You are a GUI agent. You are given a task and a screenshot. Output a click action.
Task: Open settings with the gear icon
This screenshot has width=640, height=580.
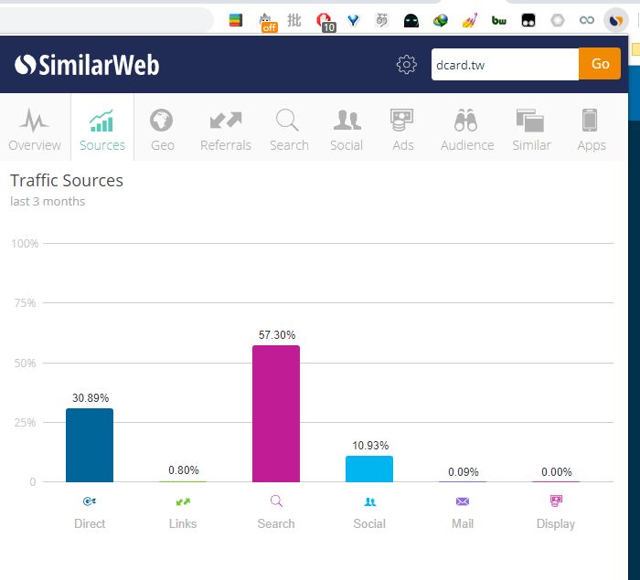pos(407,64)
